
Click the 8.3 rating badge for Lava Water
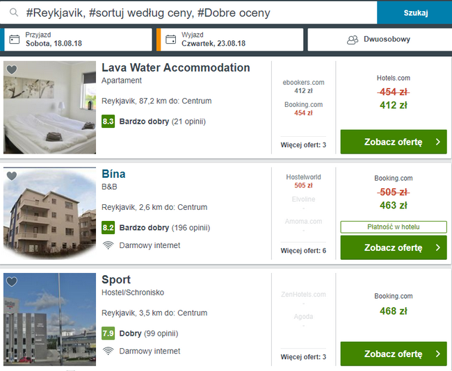tap(108, 122)
